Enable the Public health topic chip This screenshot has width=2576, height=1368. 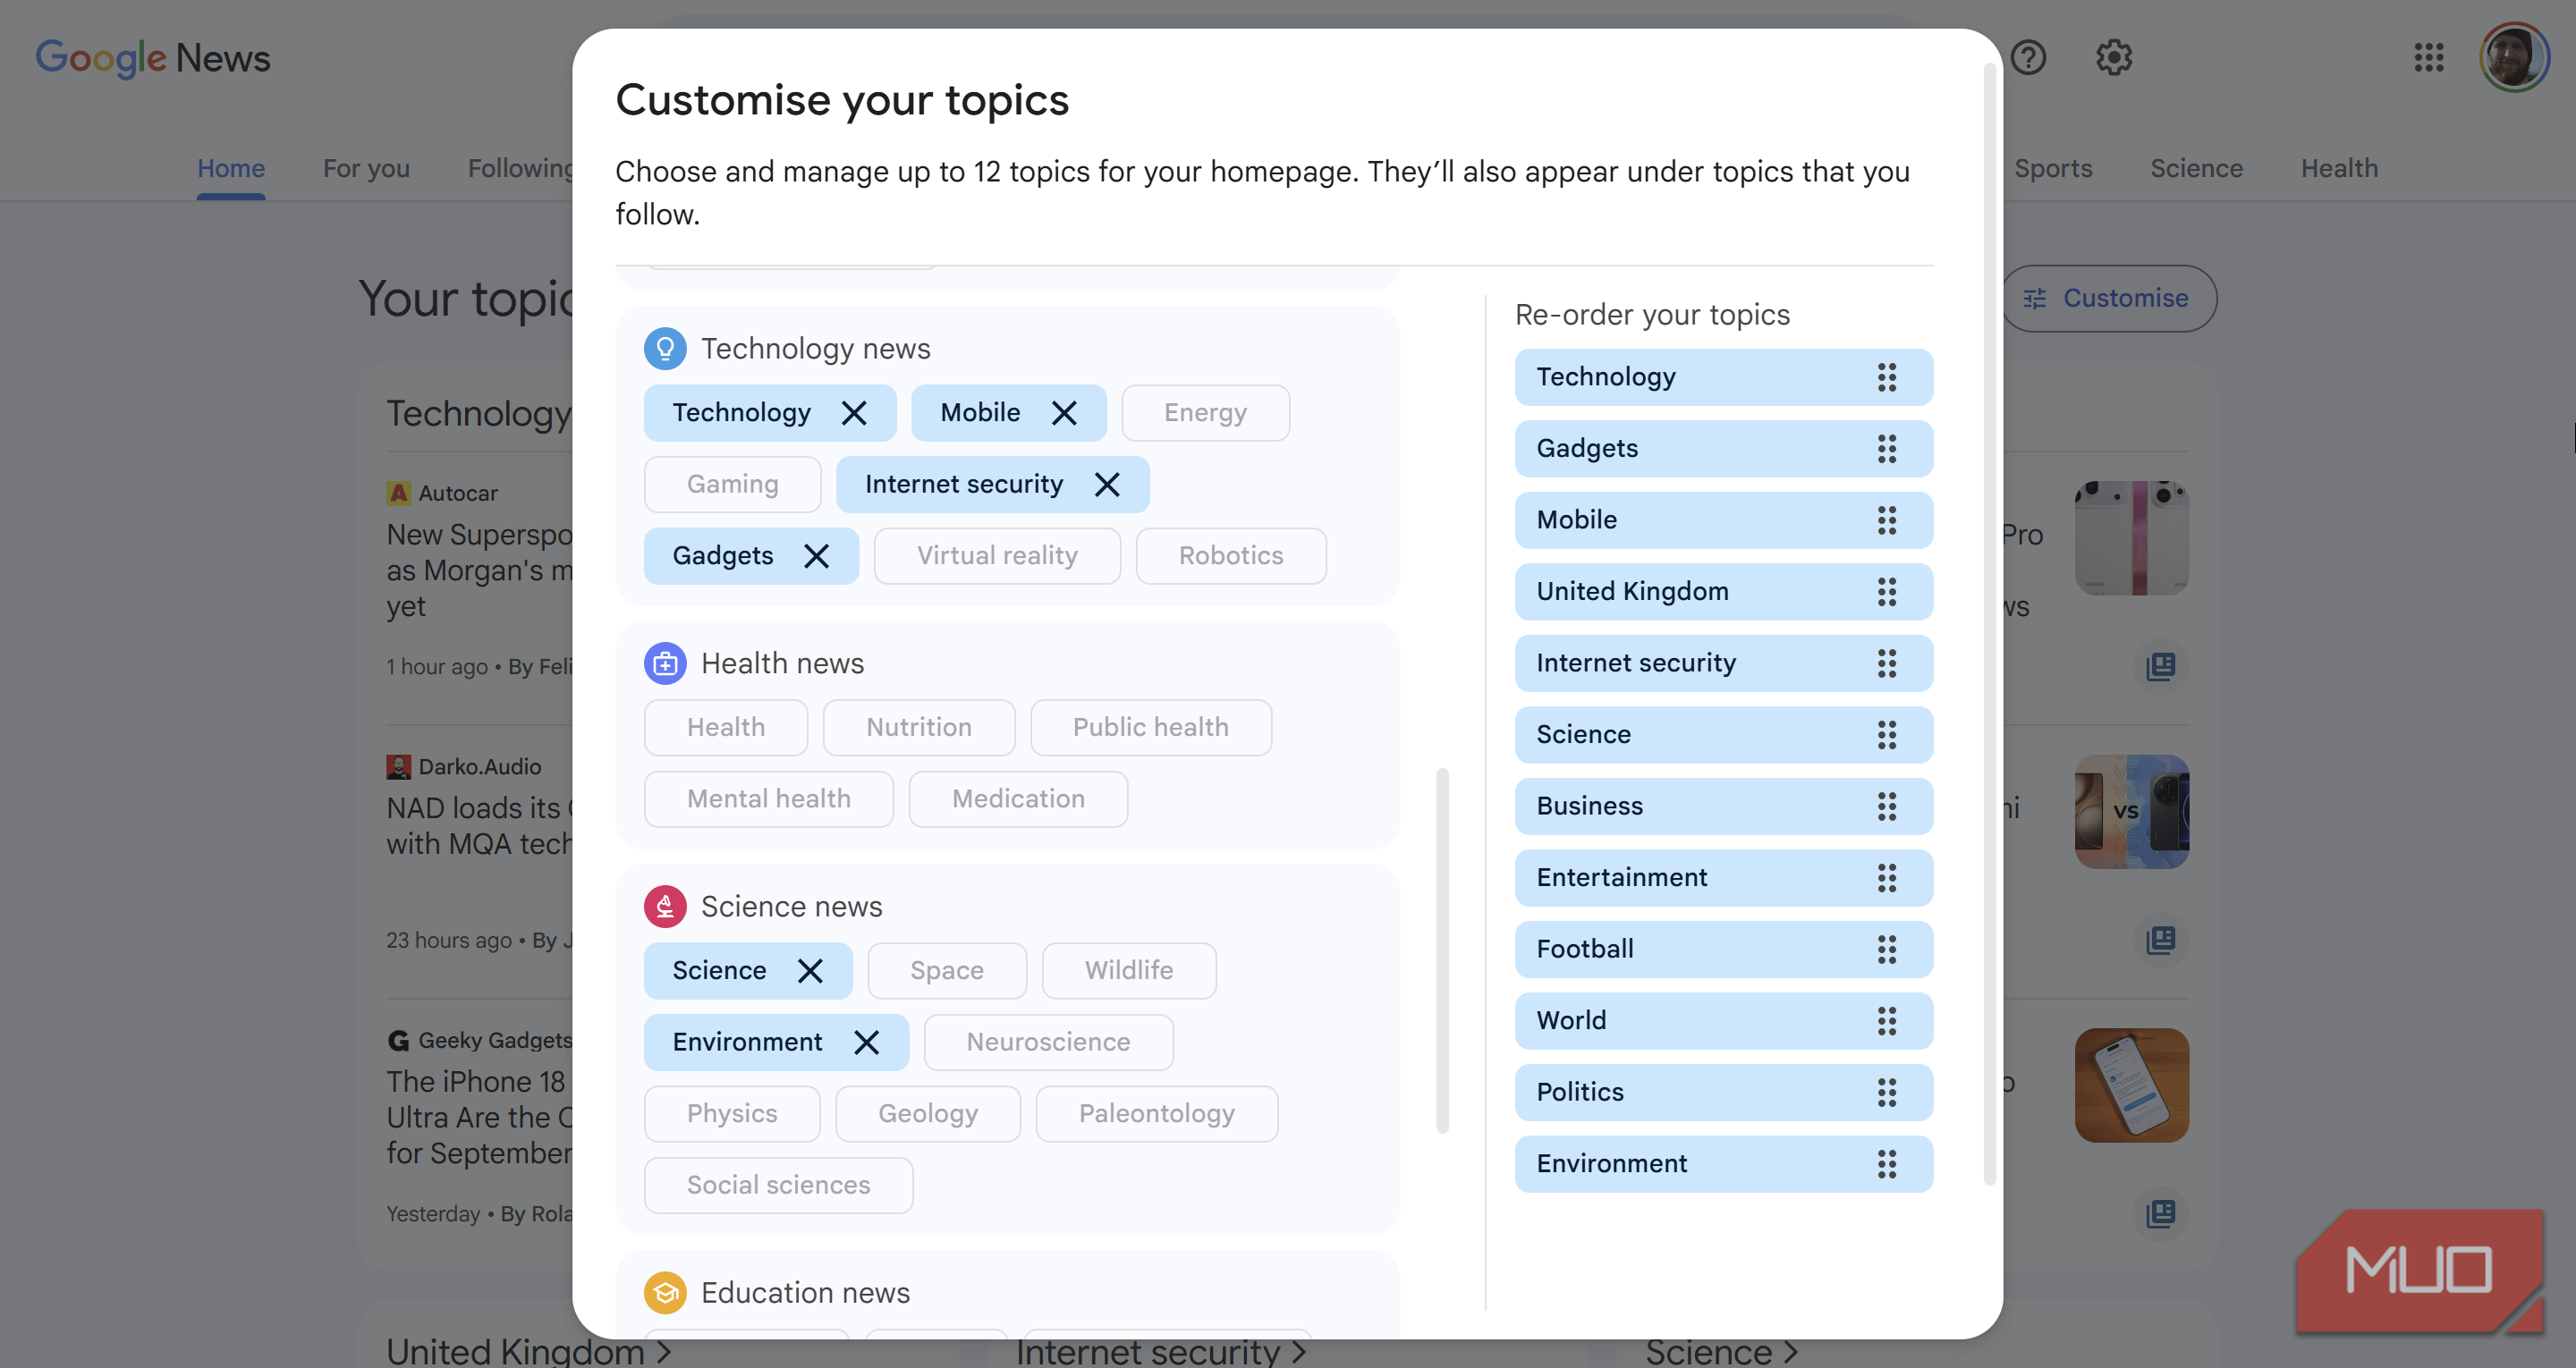1150,728
